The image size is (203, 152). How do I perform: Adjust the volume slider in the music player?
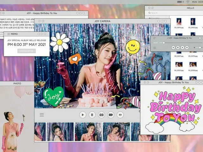click(x=200, y=47)
